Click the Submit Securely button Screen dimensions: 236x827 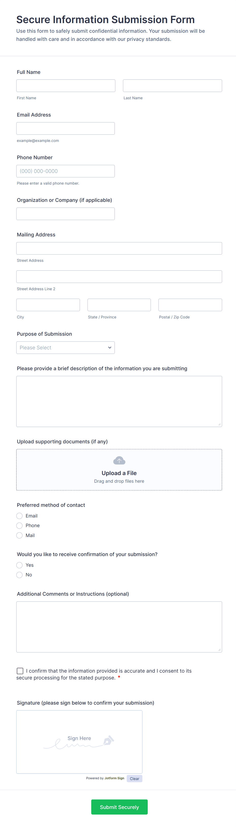119,807
